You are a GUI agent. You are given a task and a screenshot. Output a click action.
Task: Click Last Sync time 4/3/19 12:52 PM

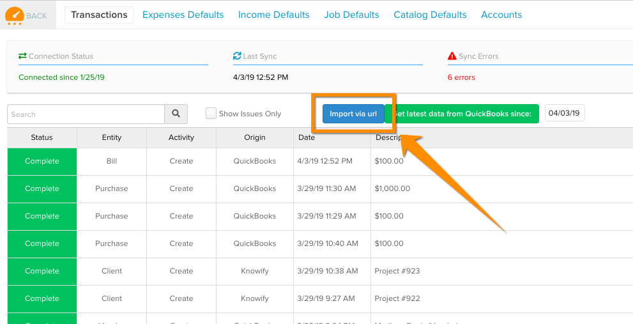pyautogui.click(x=261, y=77)
